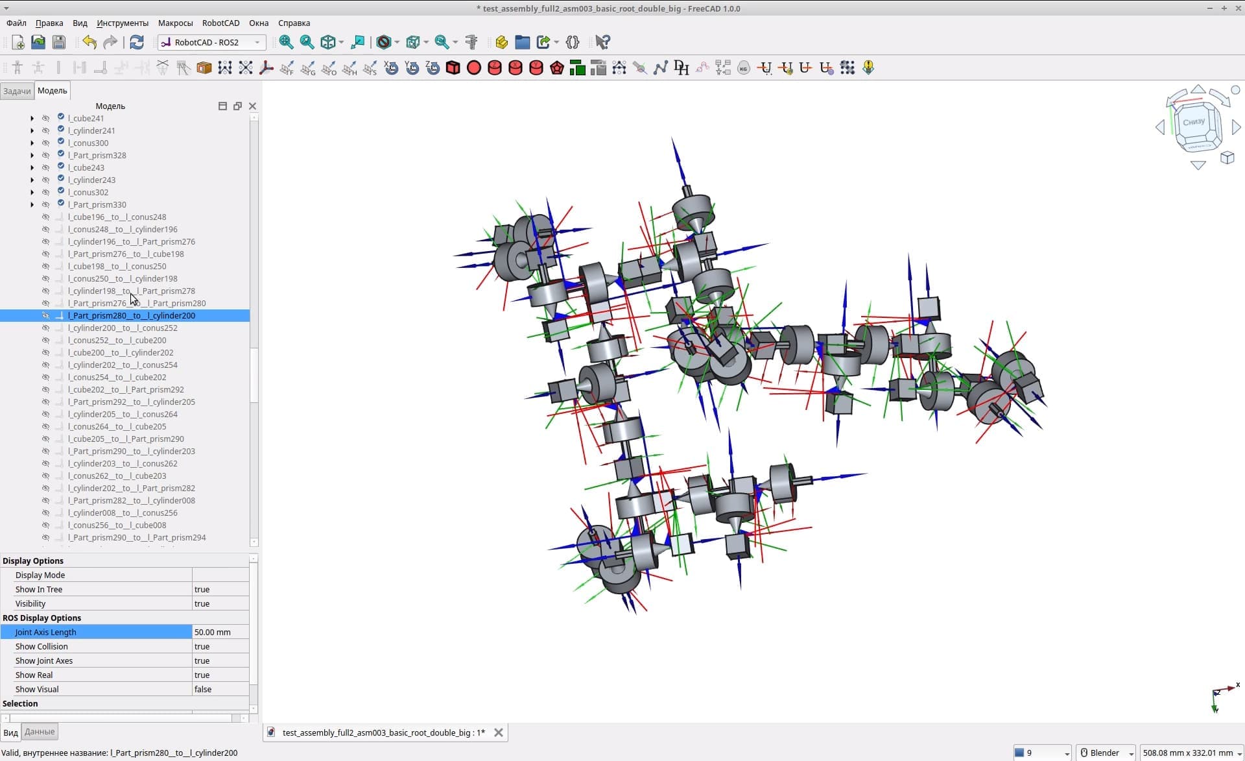Click the Measure caliper tool icon
Image resolution: width=1245 pixels, height=761 pixels.
click(471, 42)
